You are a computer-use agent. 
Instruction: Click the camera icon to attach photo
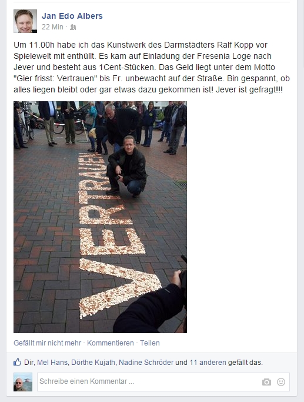point(266,382)
